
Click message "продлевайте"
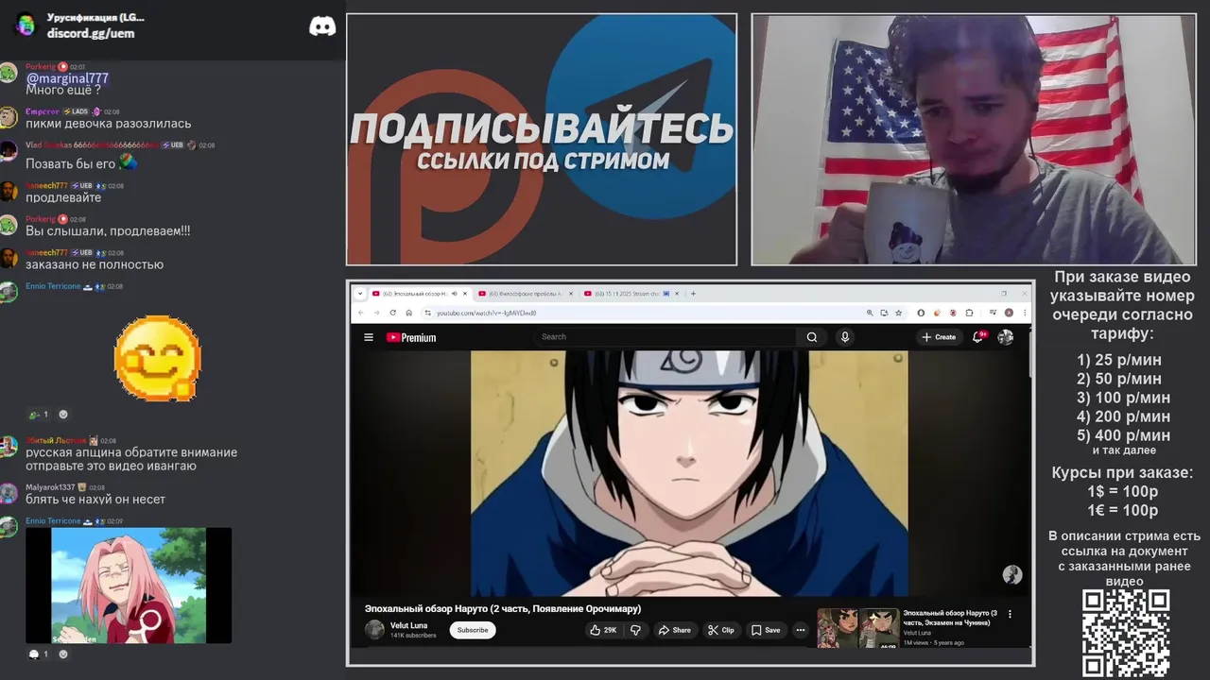pyautogui.click(x=63, y=197)
